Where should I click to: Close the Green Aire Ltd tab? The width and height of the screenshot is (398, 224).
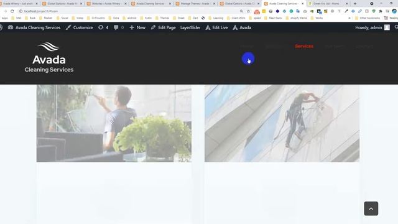pyautogui.click(x=347, y=4)
